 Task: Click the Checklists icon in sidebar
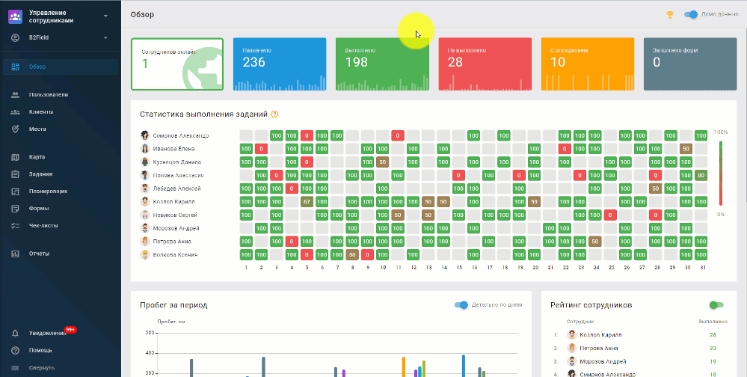click(x=15, y=225)
